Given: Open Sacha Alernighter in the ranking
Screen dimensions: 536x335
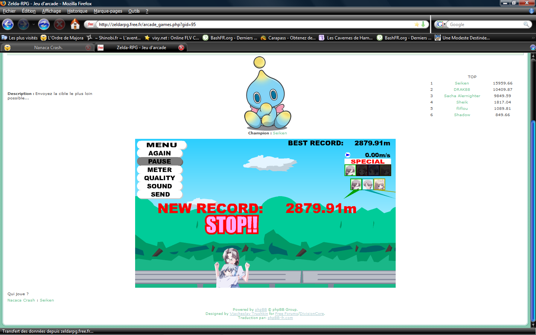Looking at the screenshot, I should point(462,96).
